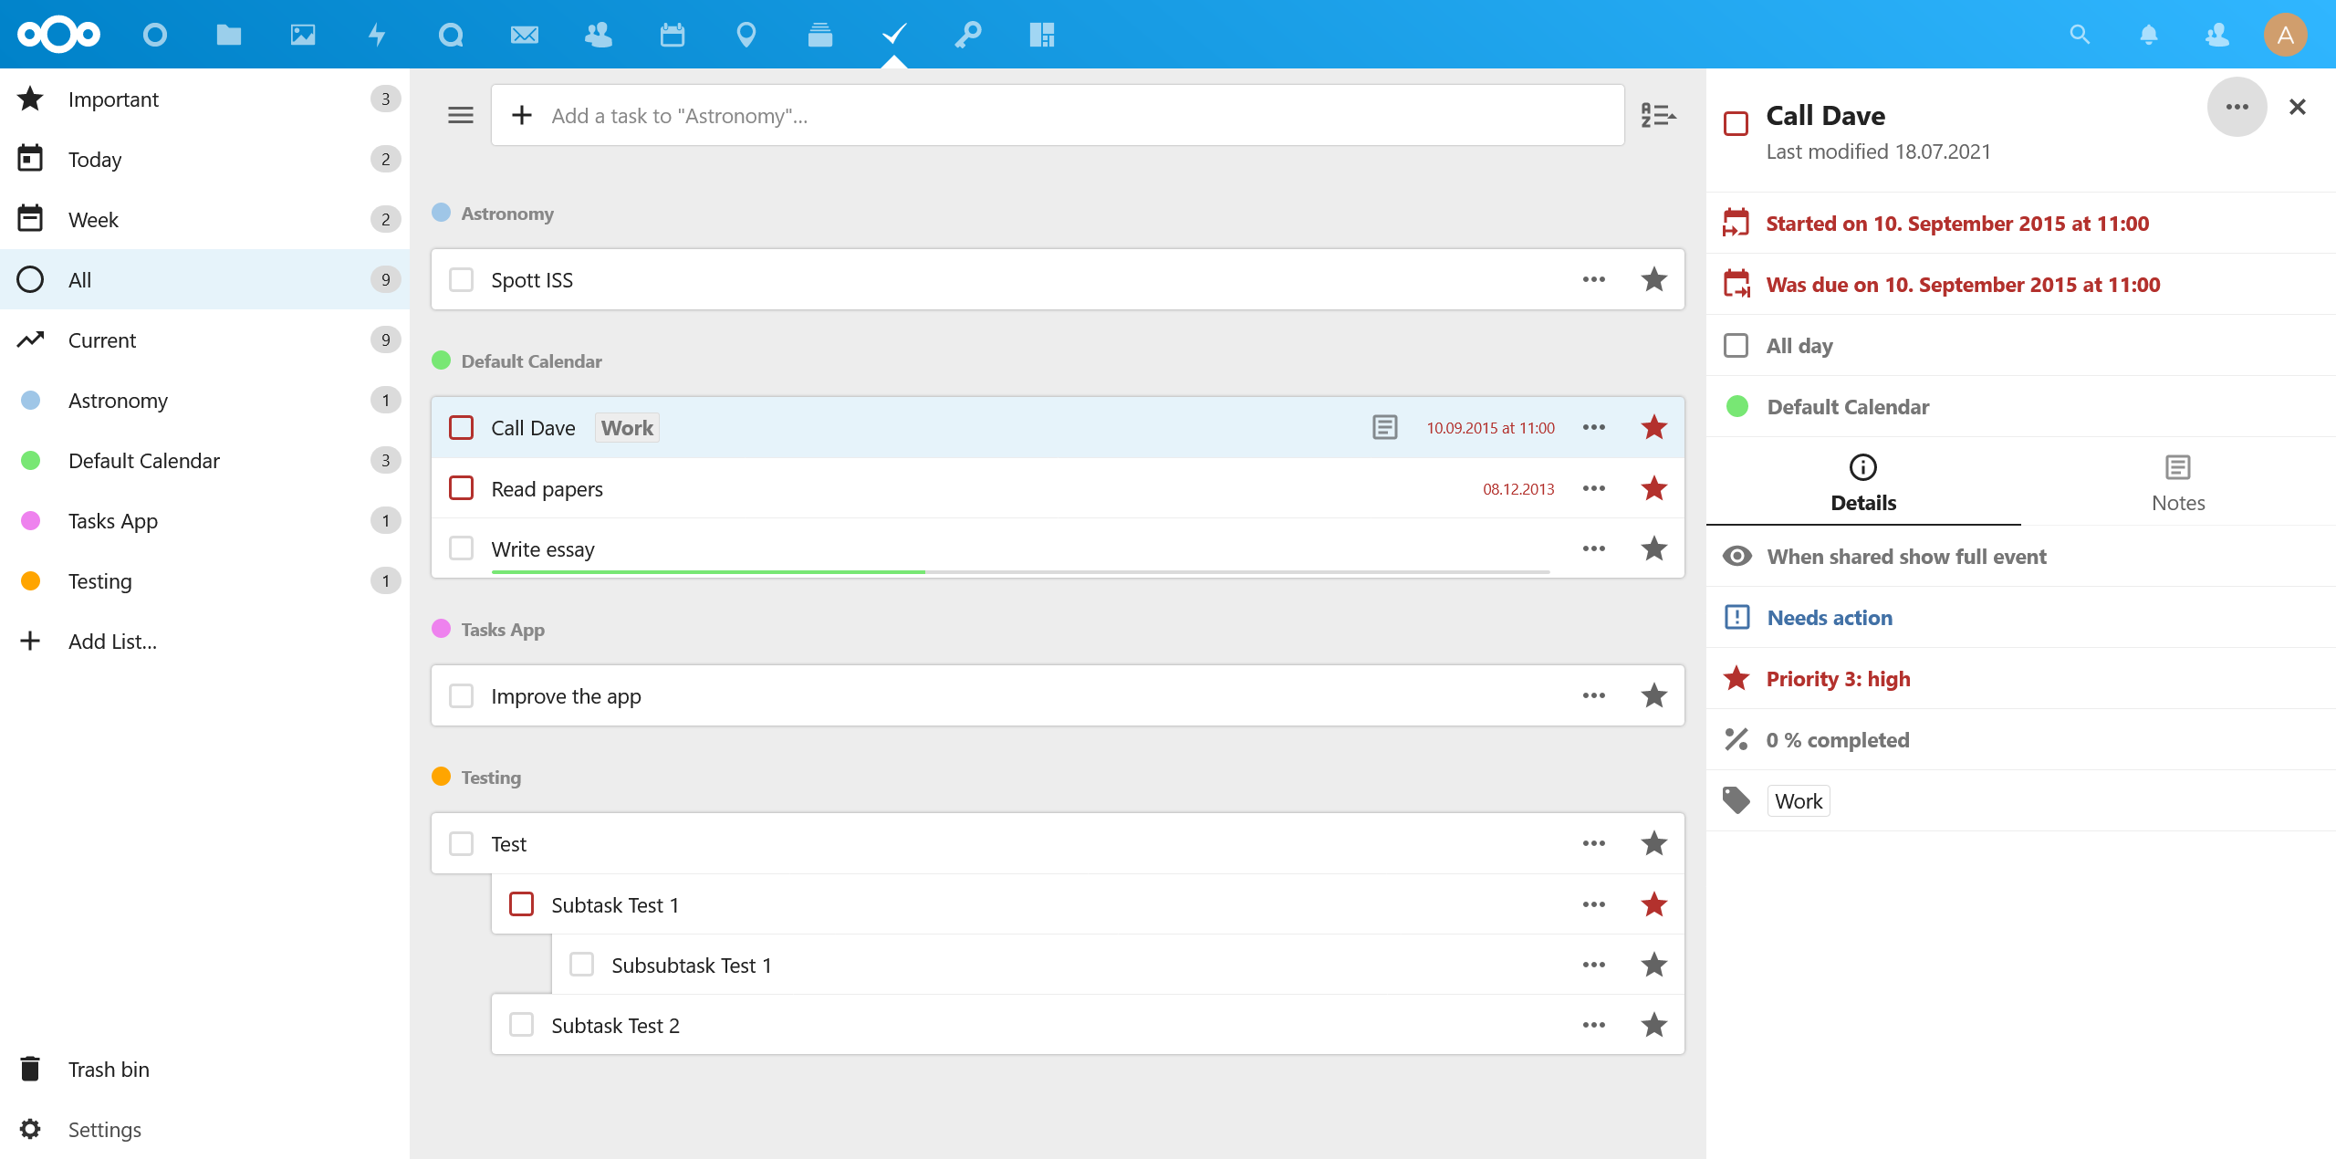Switch to the Notes tab in detail panel

[x=2178, y=480]
